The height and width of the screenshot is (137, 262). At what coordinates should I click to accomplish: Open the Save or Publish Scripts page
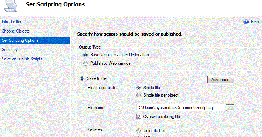(x=22, y=59)
